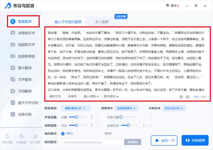Toggle the circle next to 音量 value
This screenshot has width=213, height=150.
coord(97,117)
